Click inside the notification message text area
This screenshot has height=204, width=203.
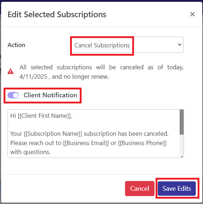(94, 134)
